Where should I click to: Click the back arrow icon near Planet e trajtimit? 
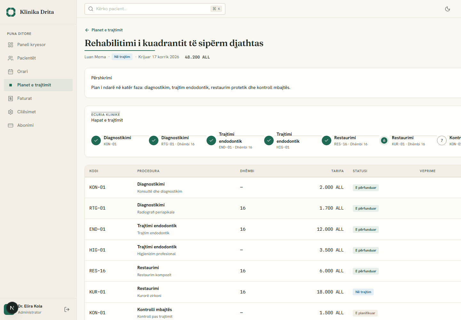[87, 30]
